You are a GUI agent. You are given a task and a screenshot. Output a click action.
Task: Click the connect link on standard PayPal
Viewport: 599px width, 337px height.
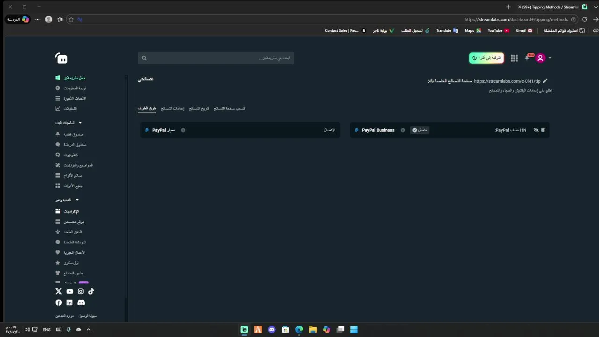point(329,130)
